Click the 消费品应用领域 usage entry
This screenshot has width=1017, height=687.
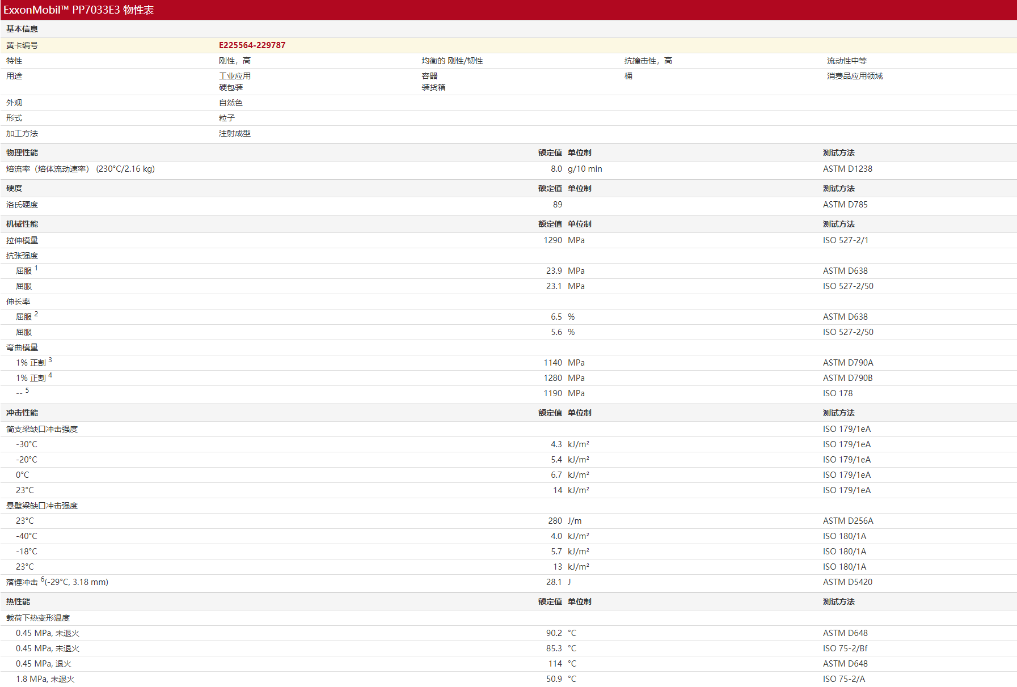pos(855,76)
